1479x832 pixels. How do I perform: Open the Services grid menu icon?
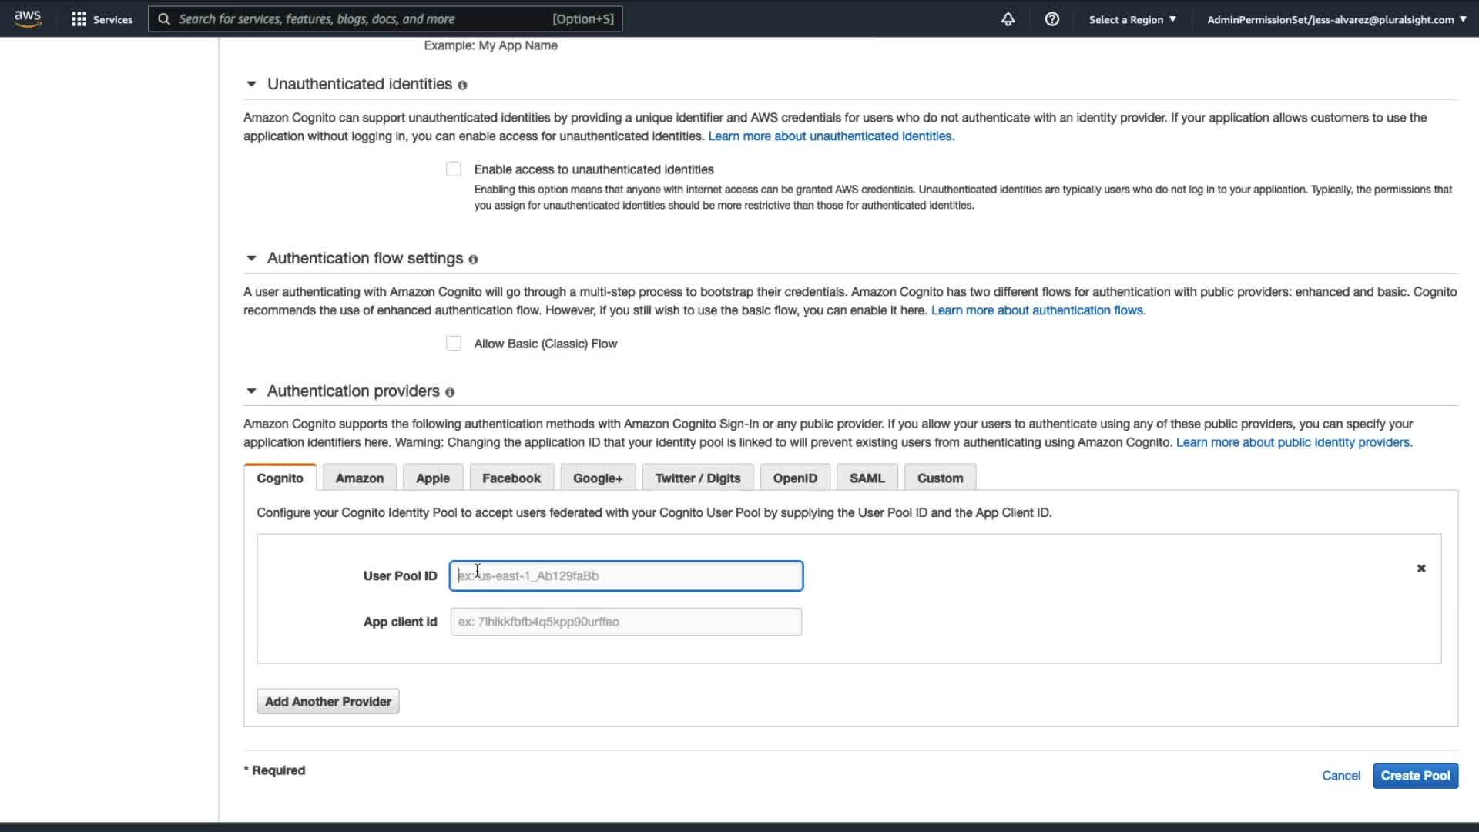[79, 19]
